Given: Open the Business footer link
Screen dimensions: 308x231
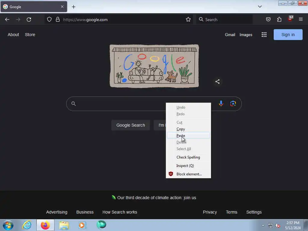Looking at the screenshot, I should [85, 212].
